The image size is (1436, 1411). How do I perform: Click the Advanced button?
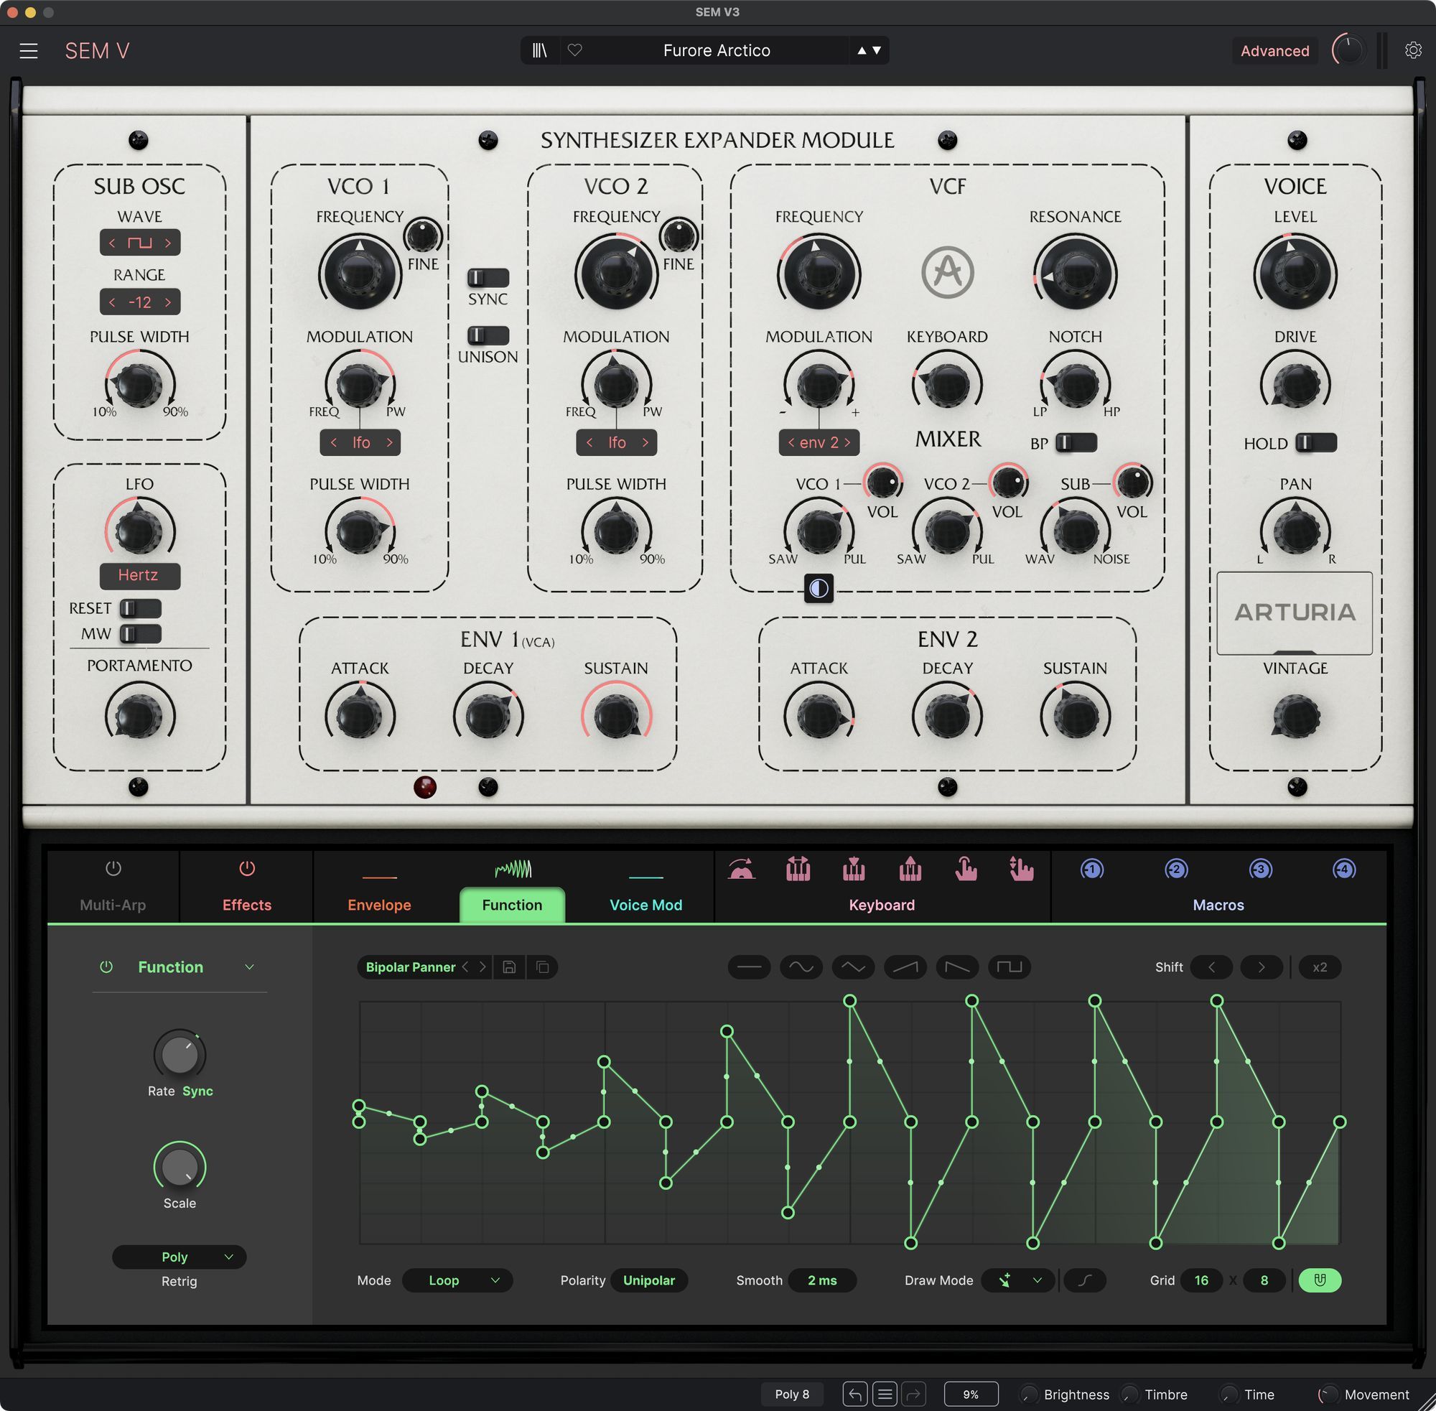1274,50
